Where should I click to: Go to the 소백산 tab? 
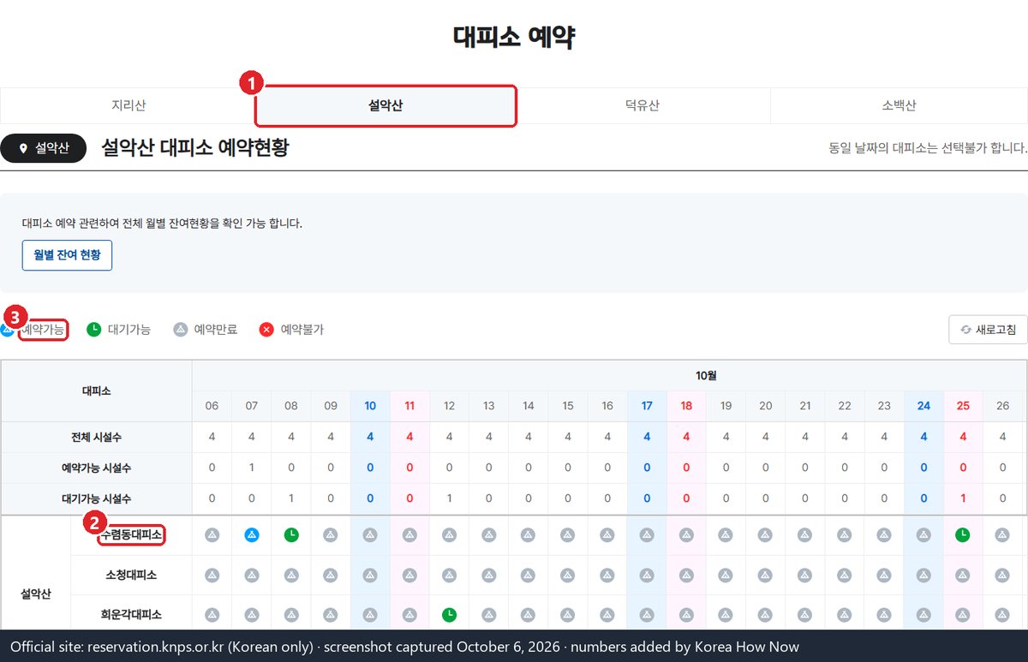coord(899,105)
